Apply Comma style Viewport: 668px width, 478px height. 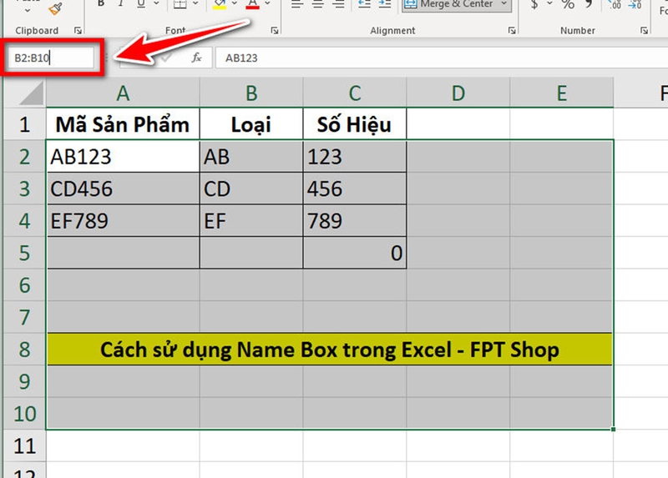pos(590,4)
